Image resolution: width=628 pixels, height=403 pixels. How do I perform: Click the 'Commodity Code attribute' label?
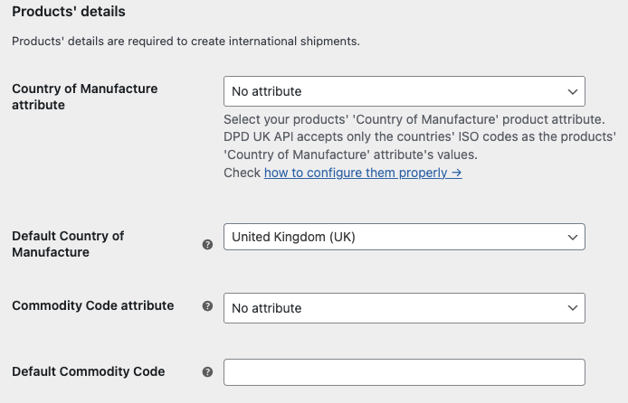pyautogui.click(x=92, y=305)
